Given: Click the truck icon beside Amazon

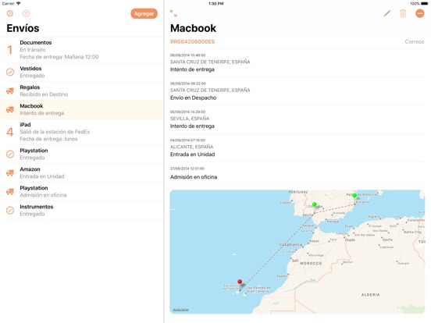Looking at the screenshot, I should (10, 173).
